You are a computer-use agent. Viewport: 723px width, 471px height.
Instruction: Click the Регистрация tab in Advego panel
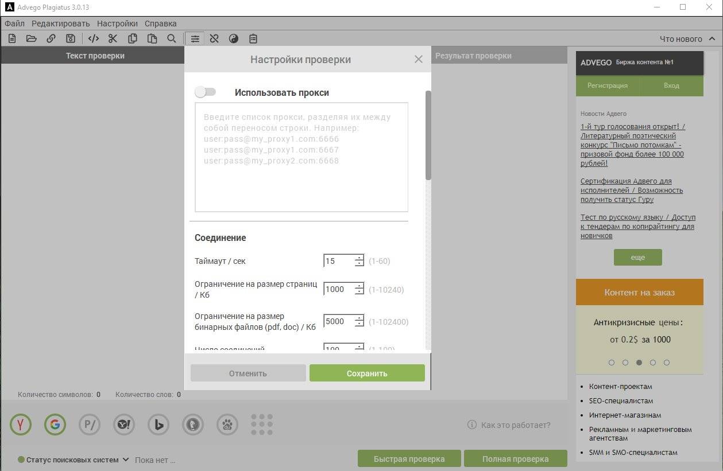608,85
